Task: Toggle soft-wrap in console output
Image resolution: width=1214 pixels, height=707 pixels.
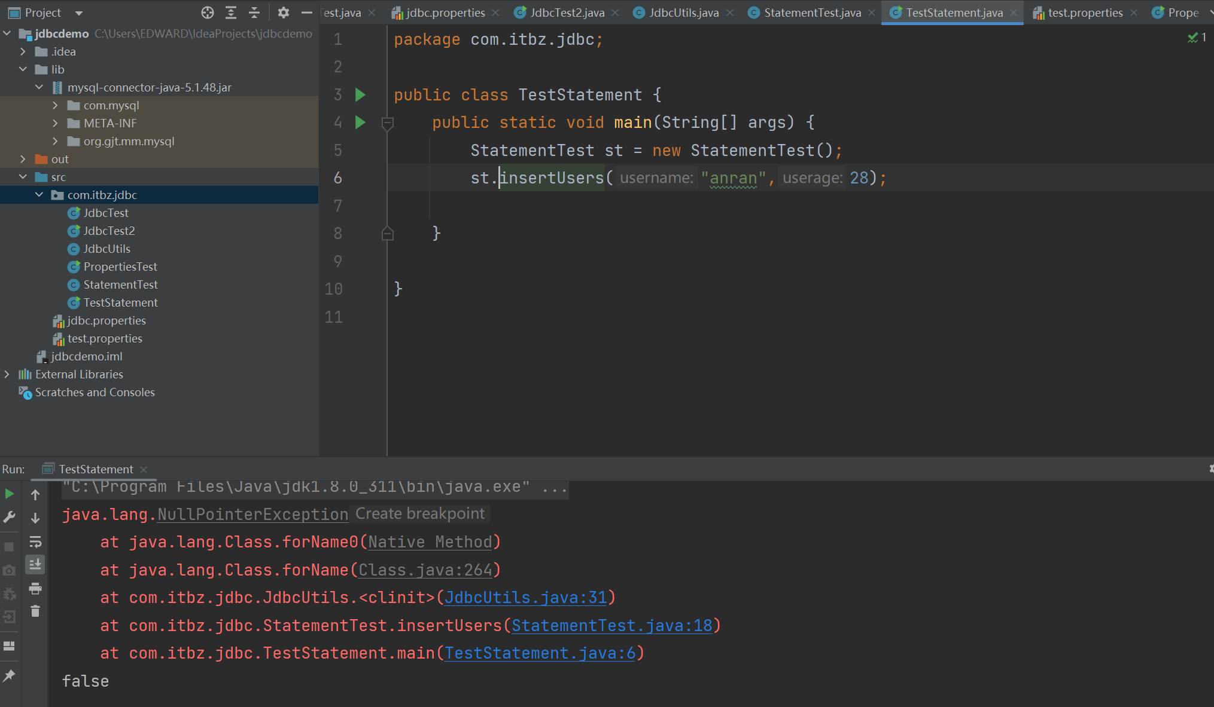Action: coord(35,541)
